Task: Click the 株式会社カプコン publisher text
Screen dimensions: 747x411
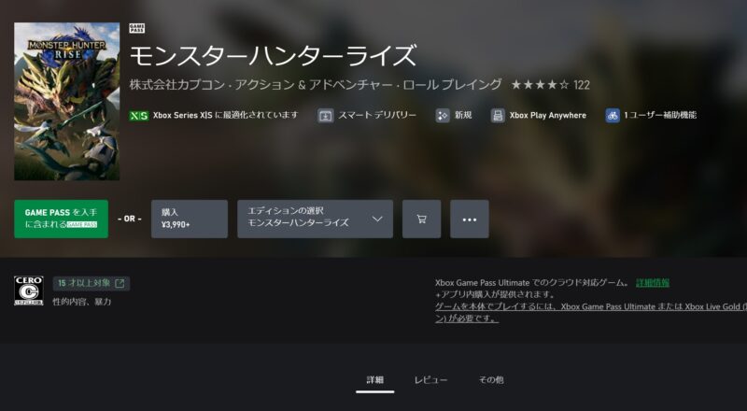Action: [x=176, y=85]
